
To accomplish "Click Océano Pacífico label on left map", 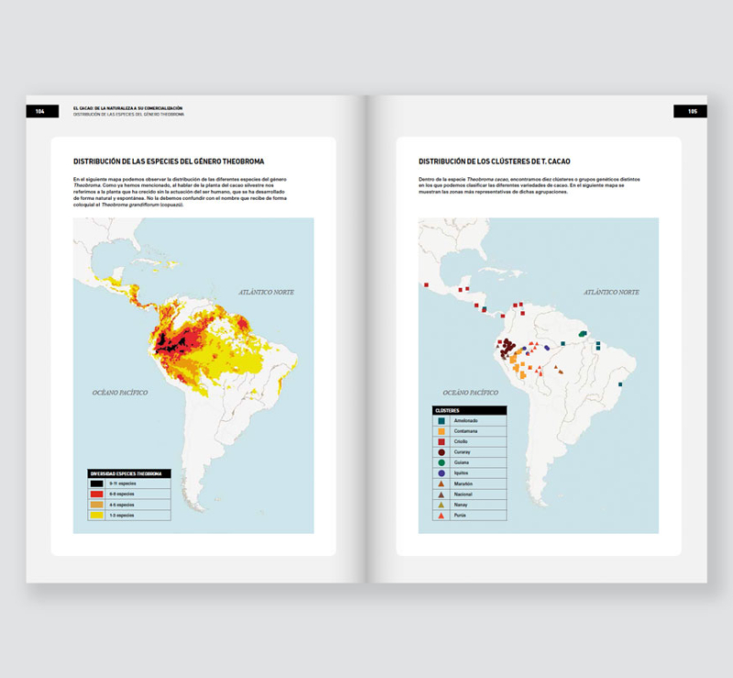I will click(120, 392).
